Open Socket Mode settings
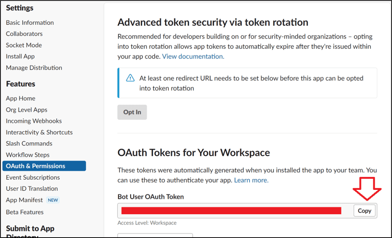392x238 pixels. coord(24,45)
